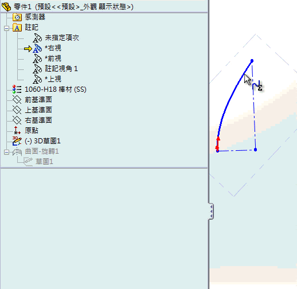
Task: Click the *上視 annotation view icon
Action: coord(37,79)
